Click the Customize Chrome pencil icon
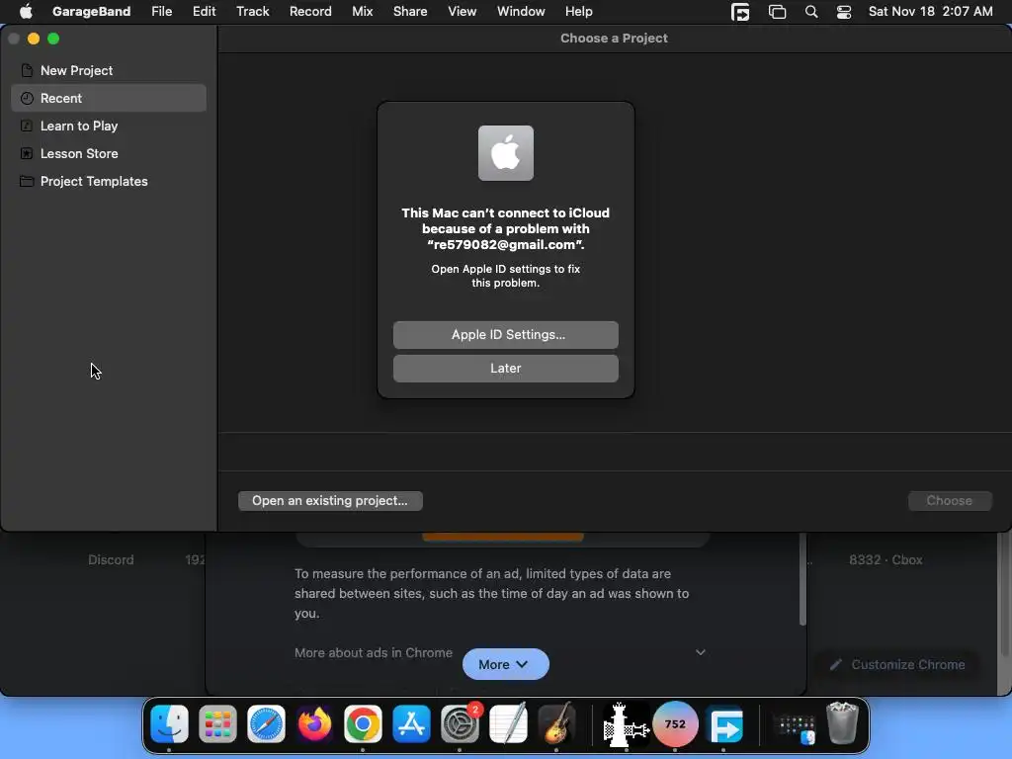The image size is (1012, 759). (x=836, y=665)
